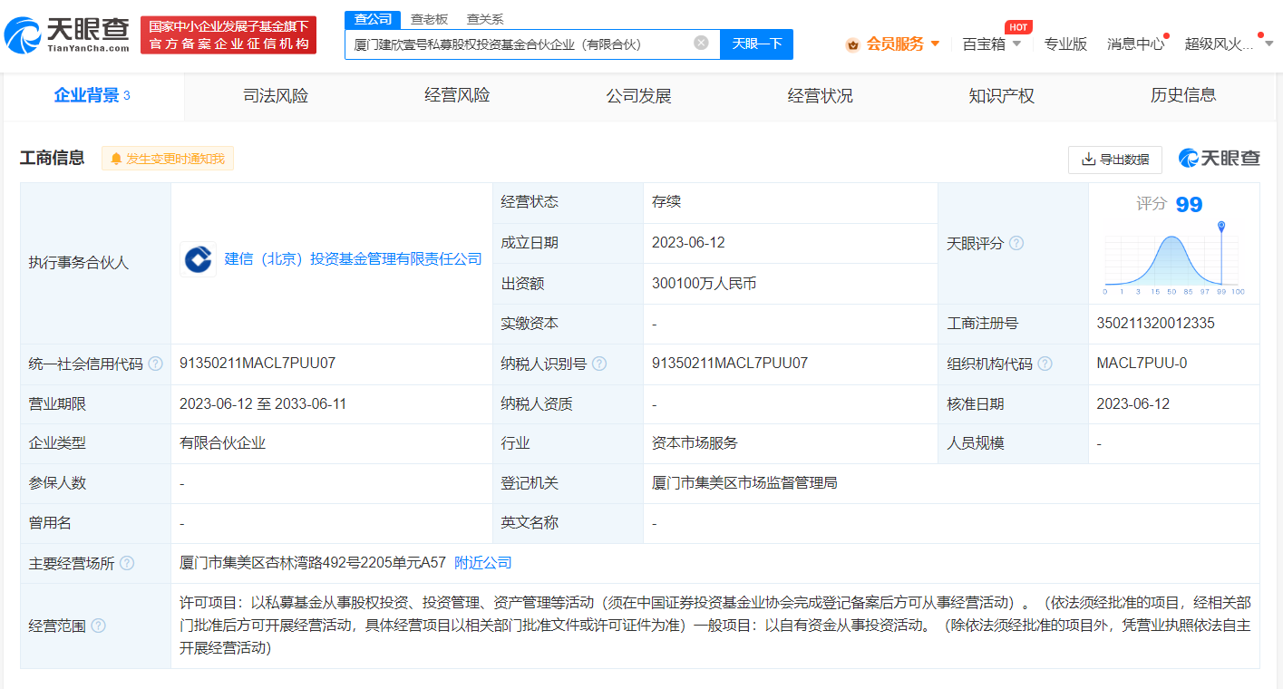
Task: Open help icon next to 经营范围
Action: point(98,626)
